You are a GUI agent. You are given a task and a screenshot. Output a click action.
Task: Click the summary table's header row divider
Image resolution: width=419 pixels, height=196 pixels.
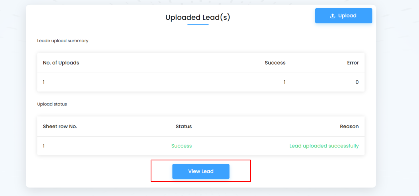(201, 73)
